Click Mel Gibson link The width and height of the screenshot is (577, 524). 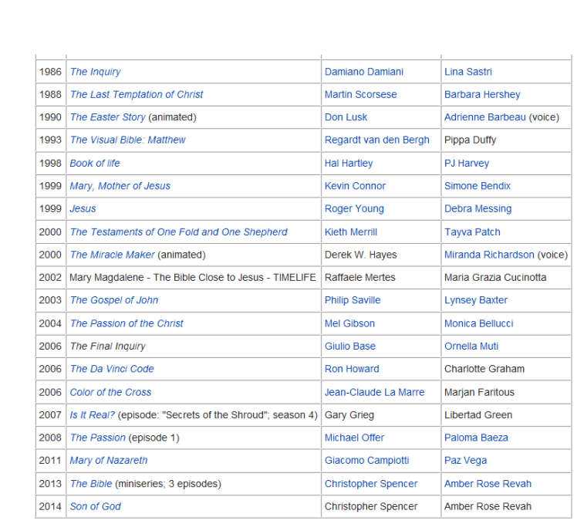(349, 323)
